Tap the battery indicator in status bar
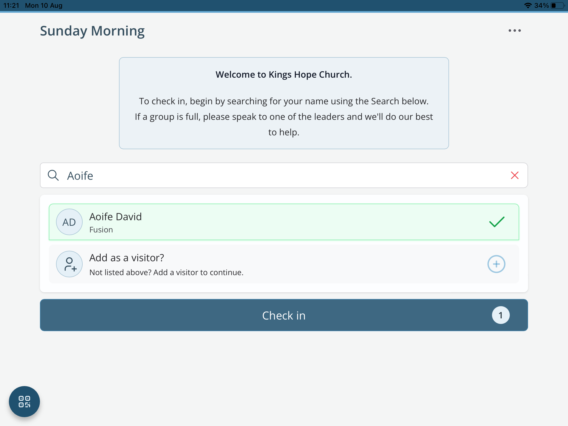This screenshot has height=426, width=568. [x=558, y=6]
